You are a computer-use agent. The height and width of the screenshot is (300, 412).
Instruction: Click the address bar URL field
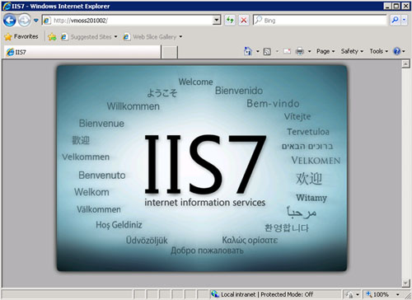pos(131,21)
